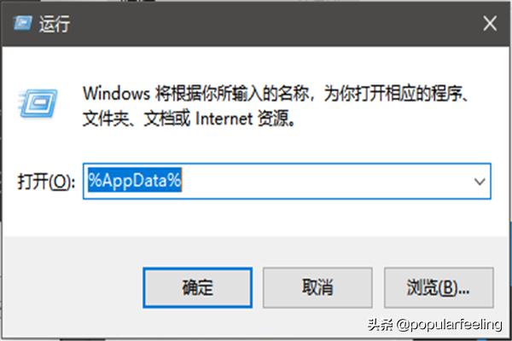Click blank white area below the 打开 field
Viewport: 512px width, 341px height.
click(x=254, y=217)
